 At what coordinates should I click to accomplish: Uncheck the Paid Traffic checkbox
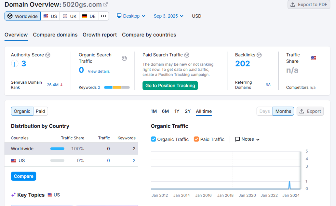tap(196, 139)
